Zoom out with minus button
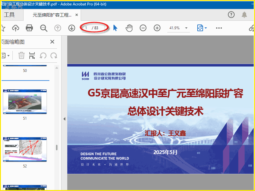Image resolution: width=255 pixels, height=191 pixels. (x=143, y=28)
